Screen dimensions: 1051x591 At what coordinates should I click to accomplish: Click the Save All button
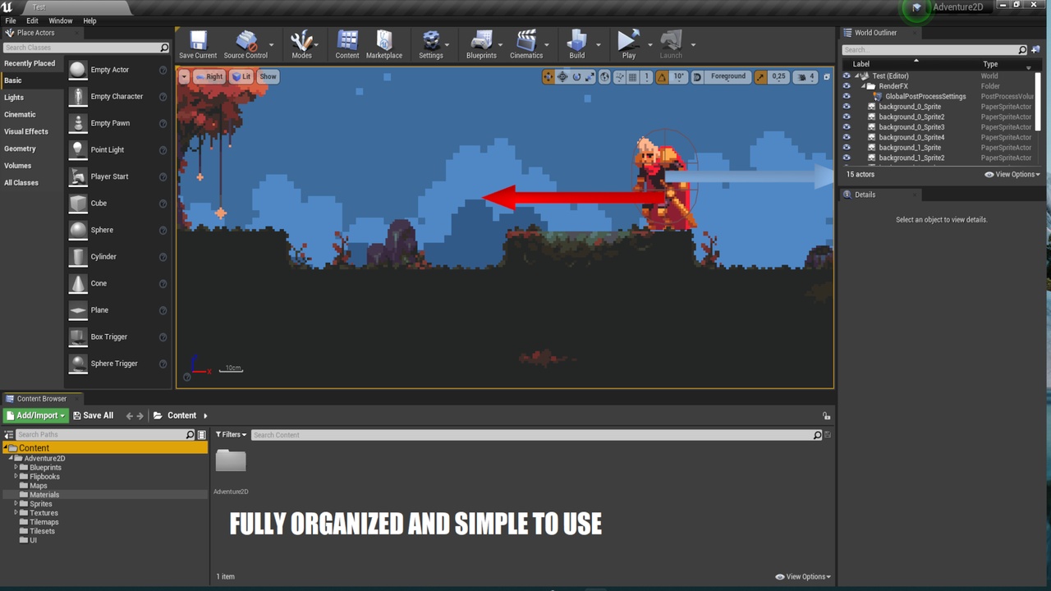93,415
